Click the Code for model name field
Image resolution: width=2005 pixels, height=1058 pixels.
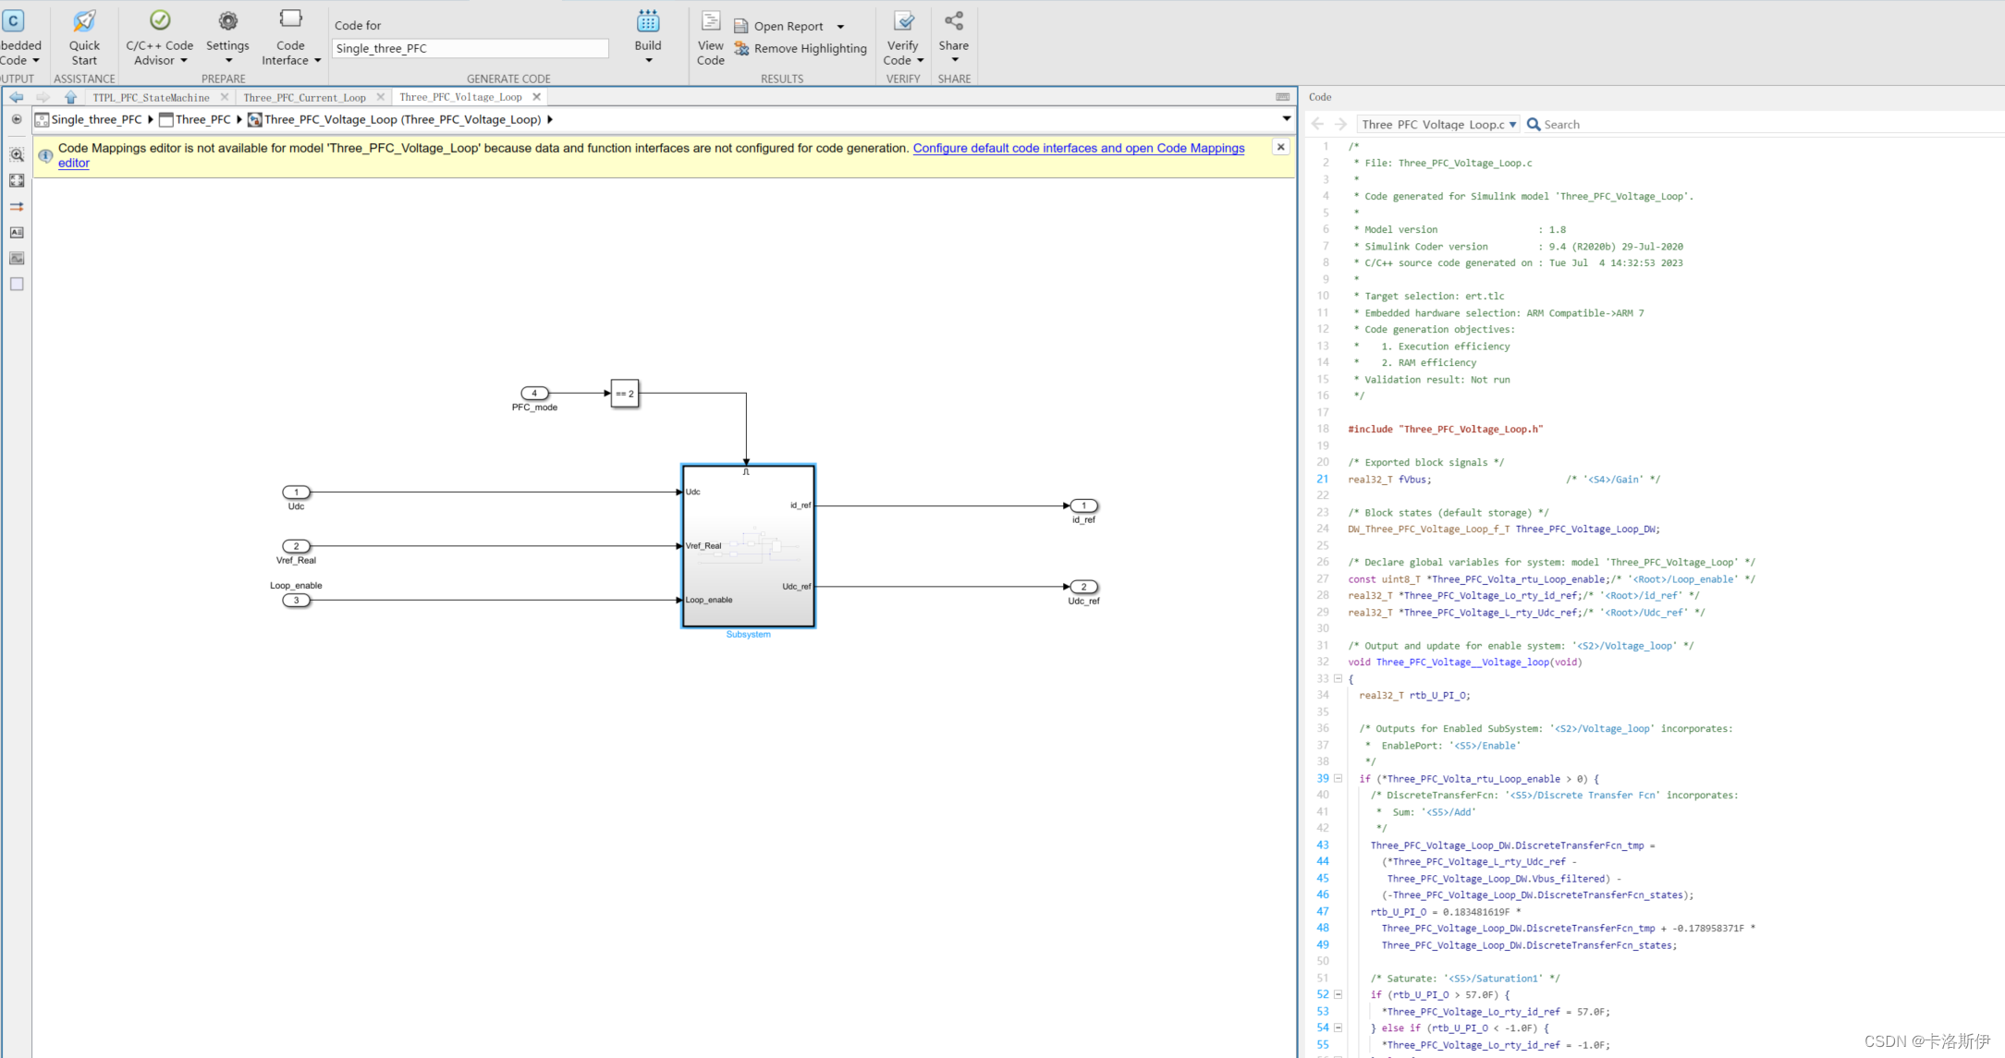tap(470, 48)
